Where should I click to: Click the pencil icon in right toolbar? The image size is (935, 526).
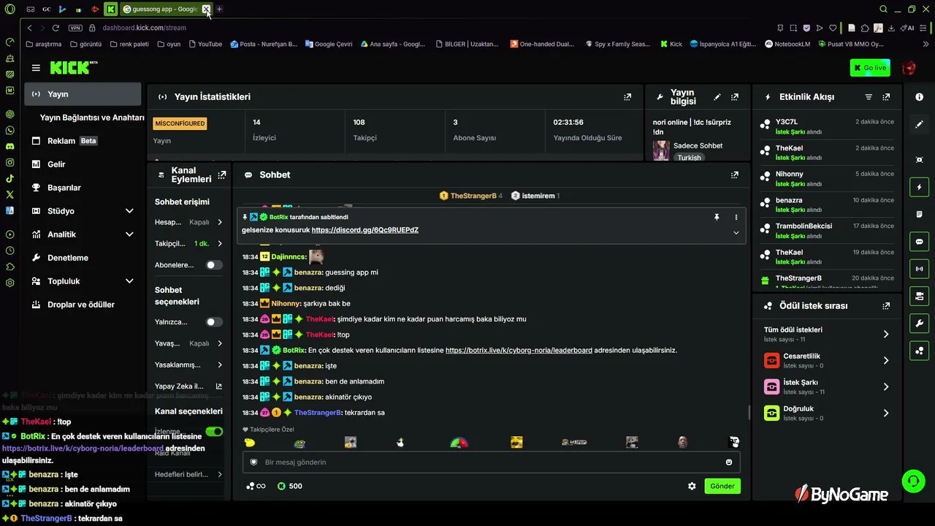point(919,125)
